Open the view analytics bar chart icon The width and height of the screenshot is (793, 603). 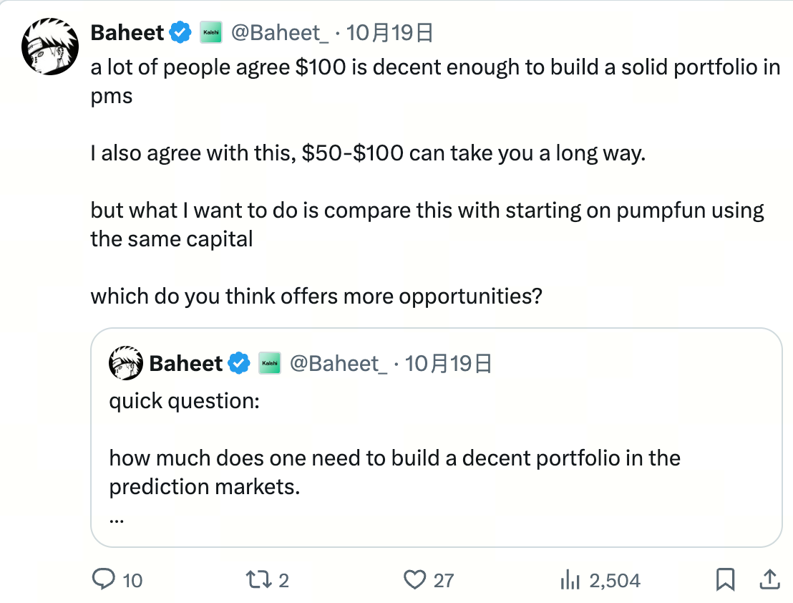click(570, 579)
